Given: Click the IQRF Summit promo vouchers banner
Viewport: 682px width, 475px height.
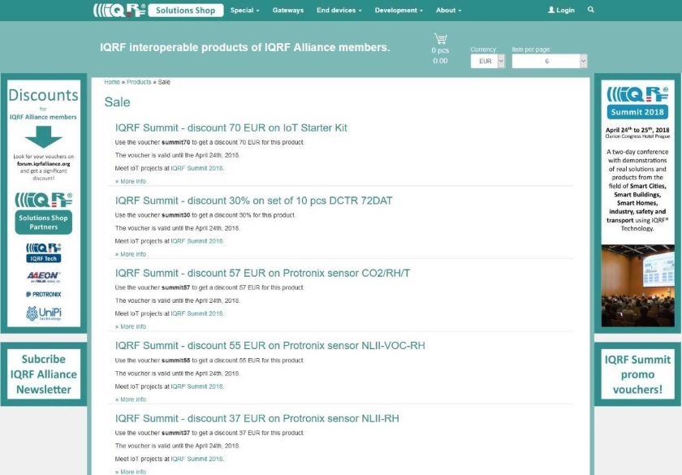Looking at the screenshot, I should pyautogui.click(x=637, y=374).
